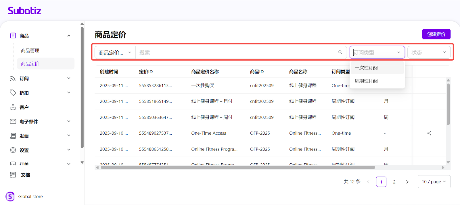Click the Global store logo icon
460x205 pixels.
[10, 197]
